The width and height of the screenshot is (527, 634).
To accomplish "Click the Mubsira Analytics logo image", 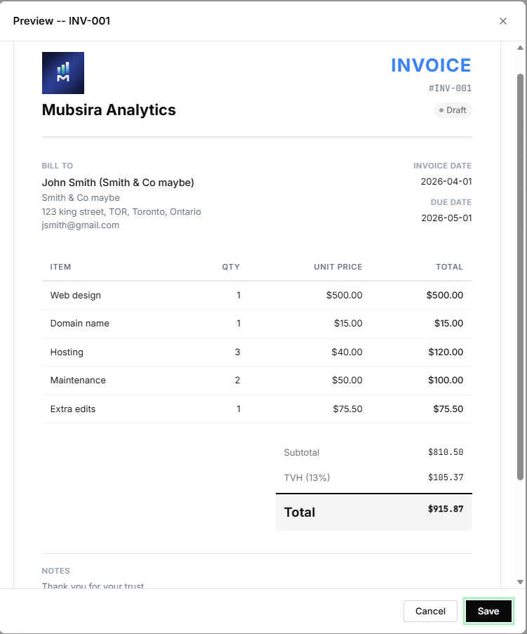I will point(63,73).
